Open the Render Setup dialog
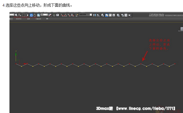 tap(122, 15)
